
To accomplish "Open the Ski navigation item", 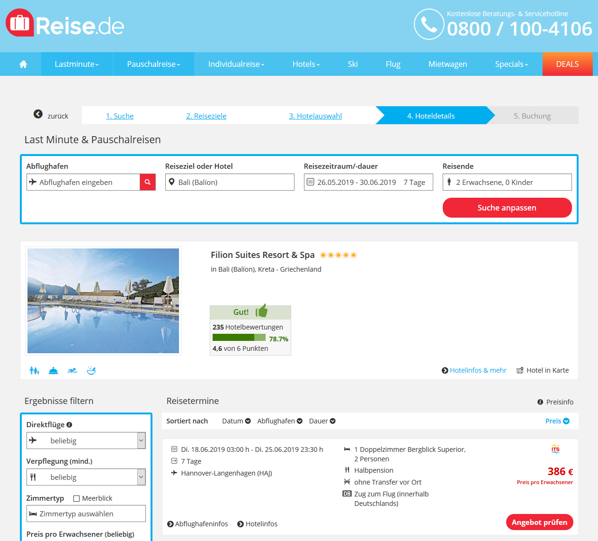I will click(353, 64).
